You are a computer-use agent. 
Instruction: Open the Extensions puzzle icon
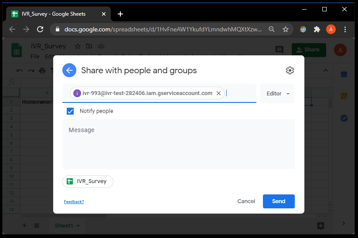click(x=317, y=29)
